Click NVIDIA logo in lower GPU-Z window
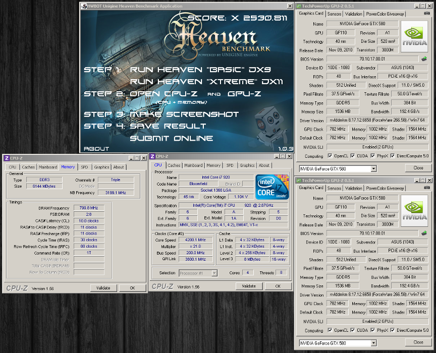This screenshot has height=353, width=436. click(414, 210)
